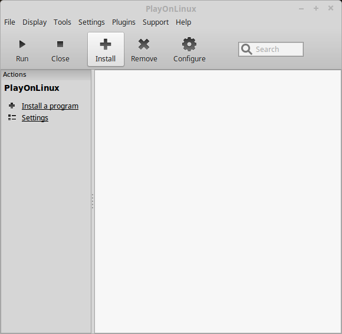Click list icon beside Settings link
This screenshot has width=342, height=334.
click(12, 117)
